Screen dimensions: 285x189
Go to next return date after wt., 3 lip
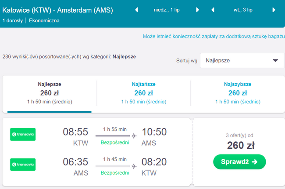274,10
